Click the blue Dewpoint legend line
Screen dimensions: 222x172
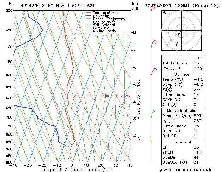click(x=89, y=16)
